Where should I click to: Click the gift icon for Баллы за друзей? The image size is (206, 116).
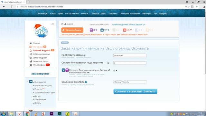tap(31, 58)
